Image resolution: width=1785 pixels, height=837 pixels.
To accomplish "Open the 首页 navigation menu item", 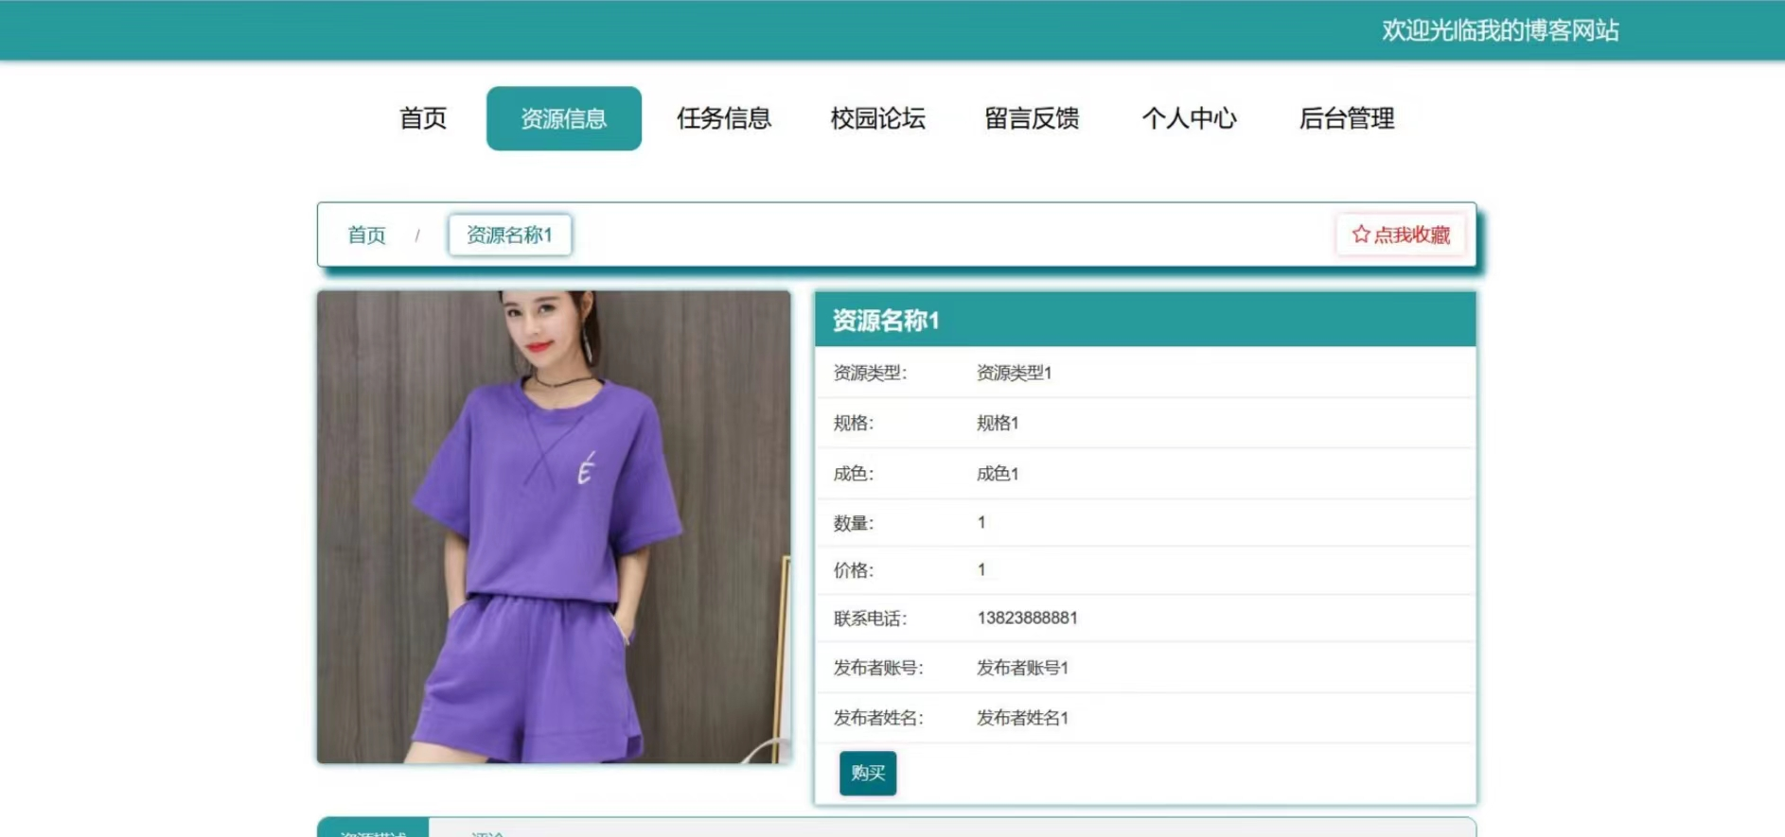I will click(423, 118).
